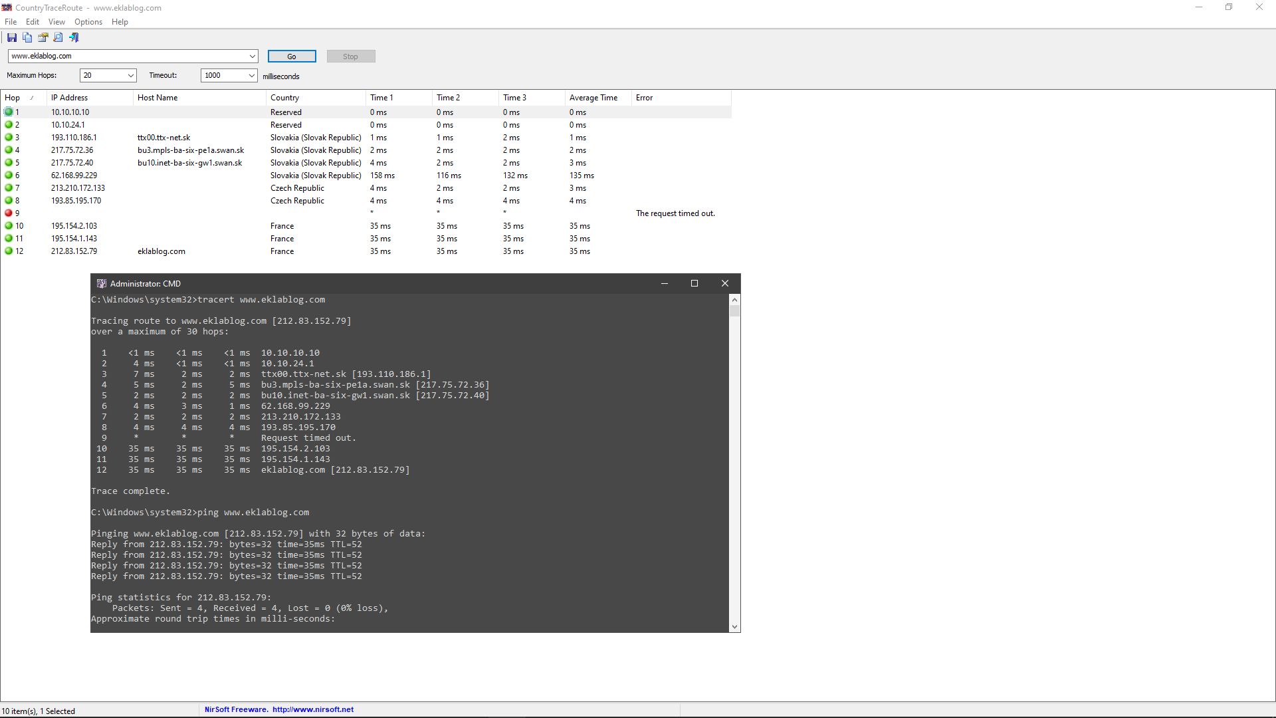The image size is (1276, 718).
Task: Click the Find toolbar icon
Action: pyautogui.click(x=58, y=38)
